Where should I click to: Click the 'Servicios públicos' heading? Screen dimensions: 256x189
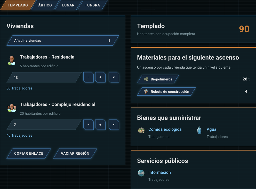(x=162, y=161)
